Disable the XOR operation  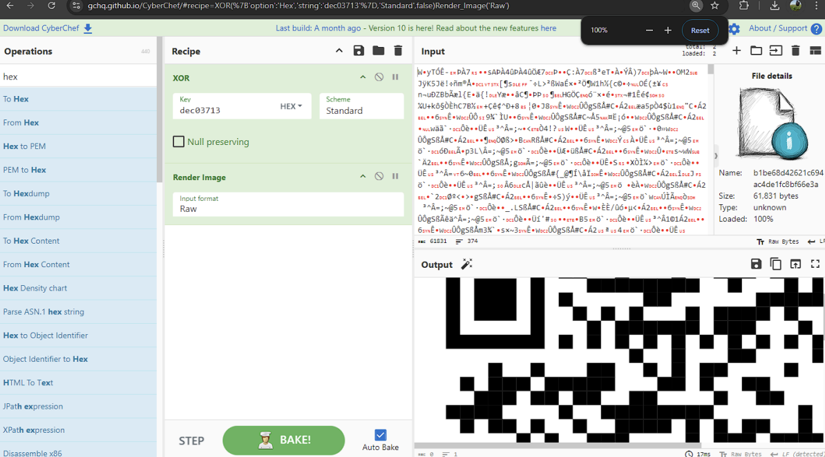pos(379,77)
